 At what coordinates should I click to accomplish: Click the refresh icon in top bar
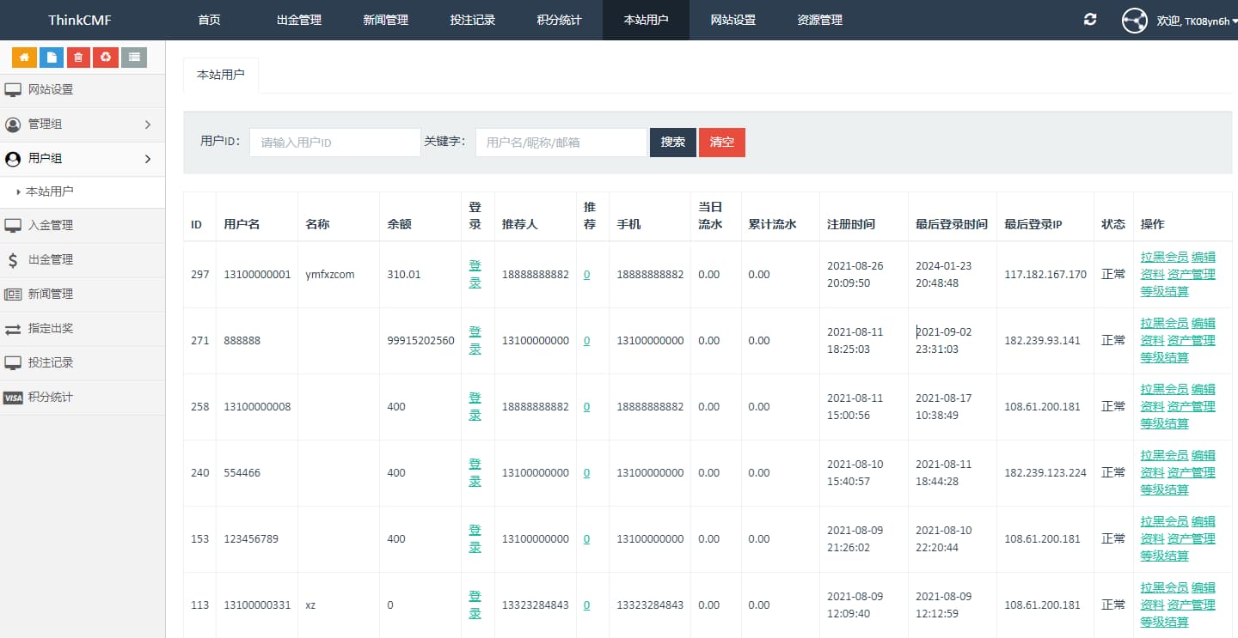1090,20
